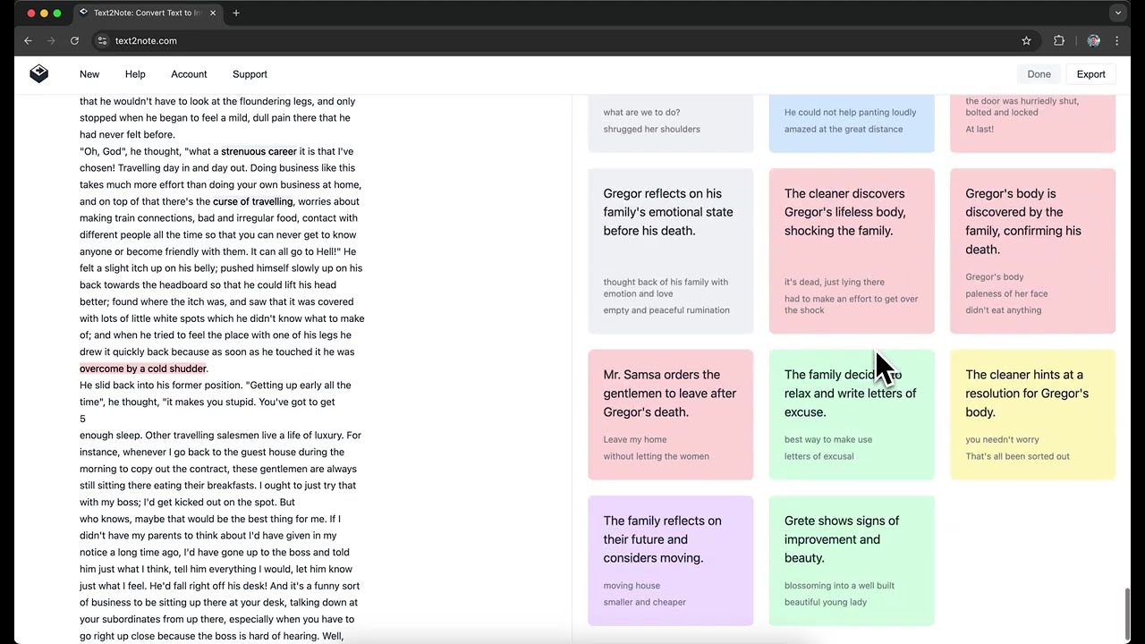Screen dimensions: 1145x644
Task: Open Chrome profile avatar
Action: 1093,40
